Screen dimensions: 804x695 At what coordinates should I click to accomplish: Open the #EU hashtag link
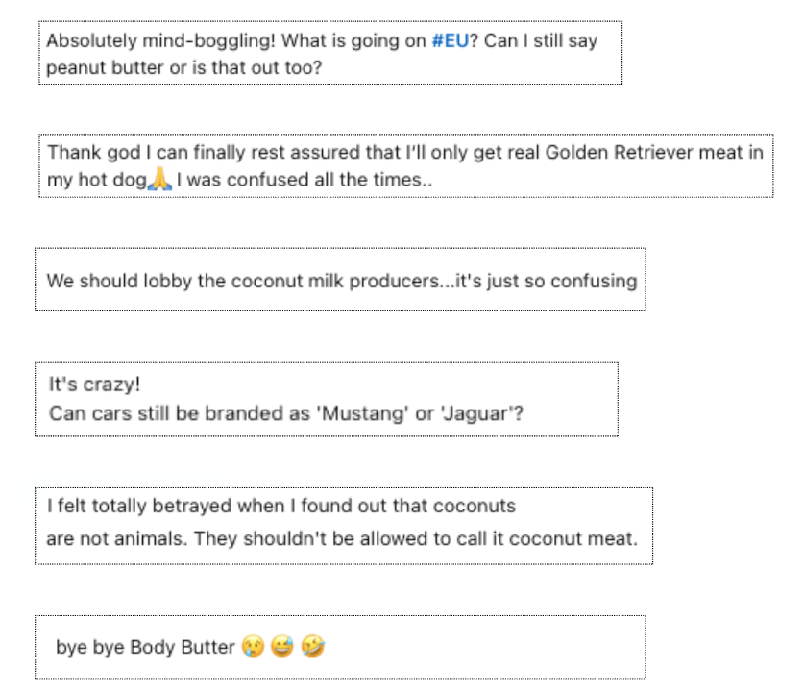[450, 41]
